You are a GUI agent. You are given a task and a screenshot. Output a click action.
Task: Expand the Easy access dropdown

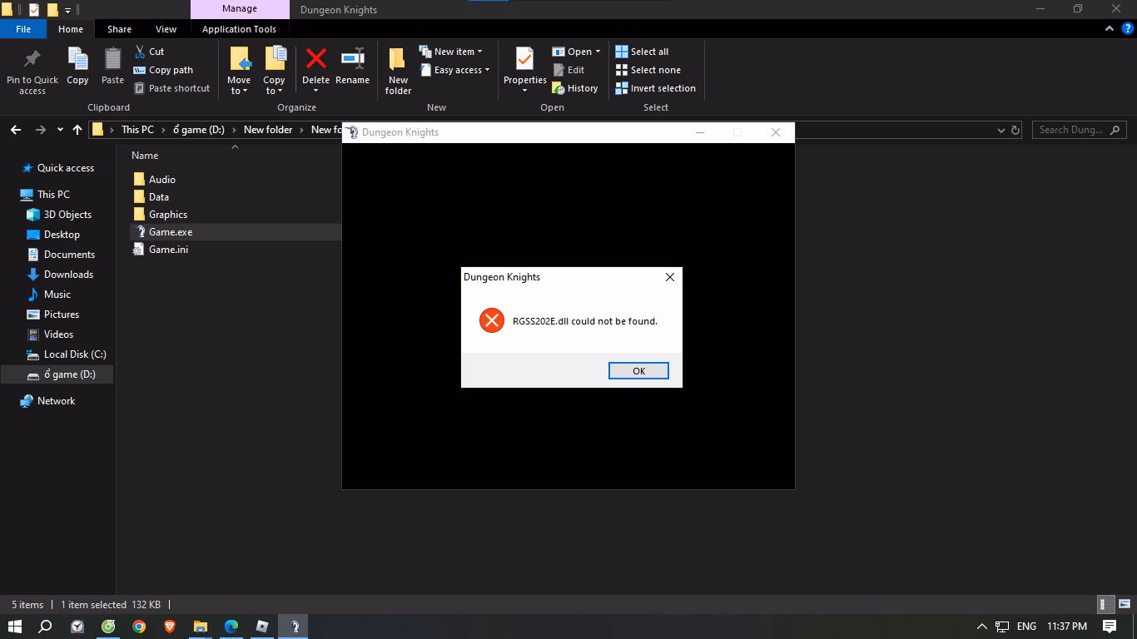[456, 70]
